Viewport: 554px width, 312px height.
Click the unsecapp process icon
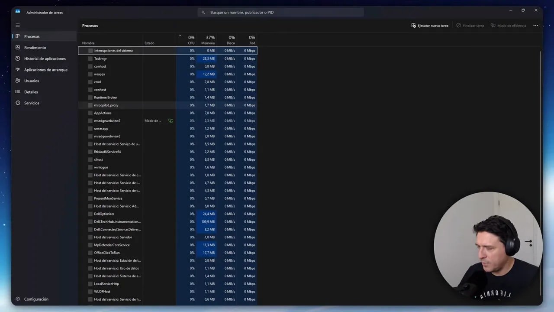tap(90, 128)
